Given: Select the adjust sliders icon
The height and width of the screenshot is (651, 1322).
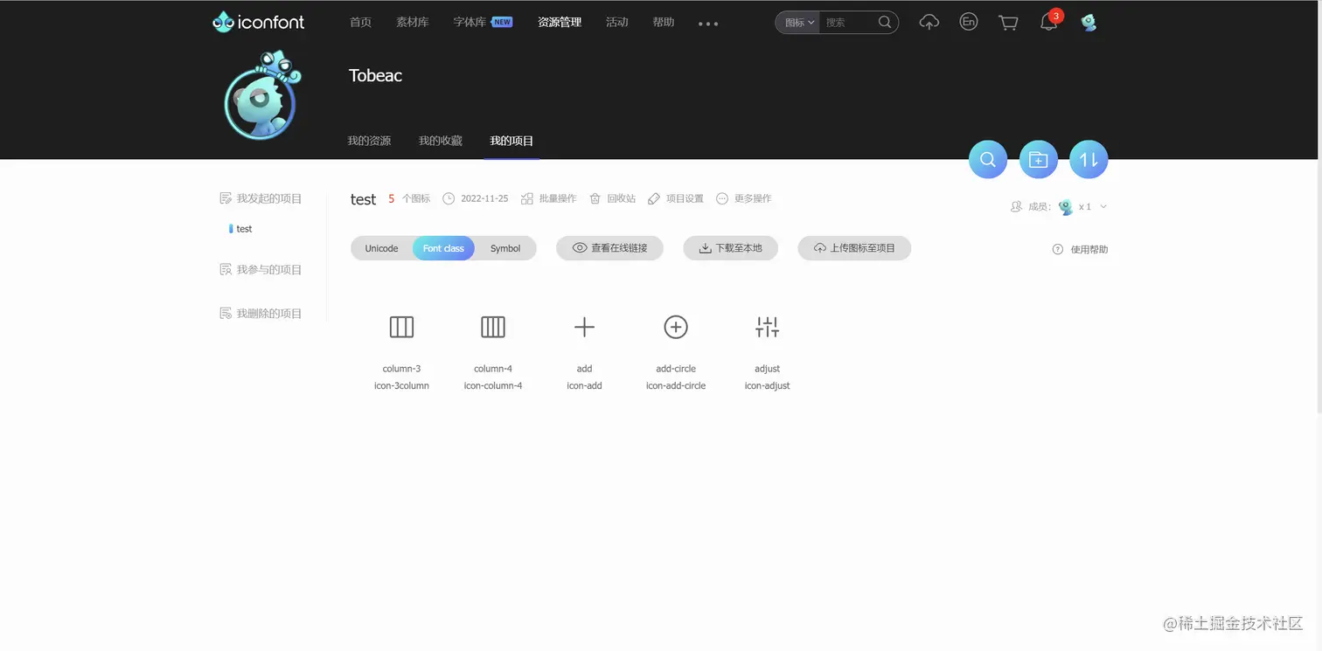Looking at the screenshot, I should (x=767, y=327).
